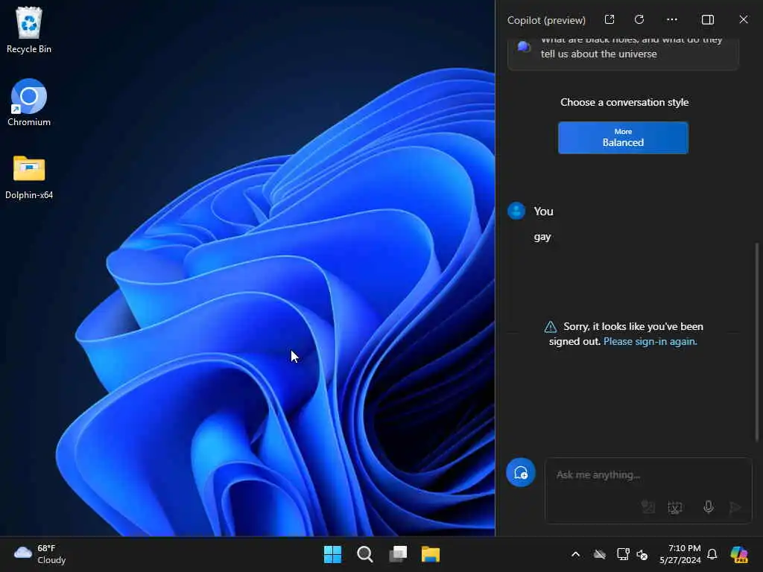This screenshot has height=572, width=763.
Task: Open the Windows Start menu
Action: [x=332, y=554]
